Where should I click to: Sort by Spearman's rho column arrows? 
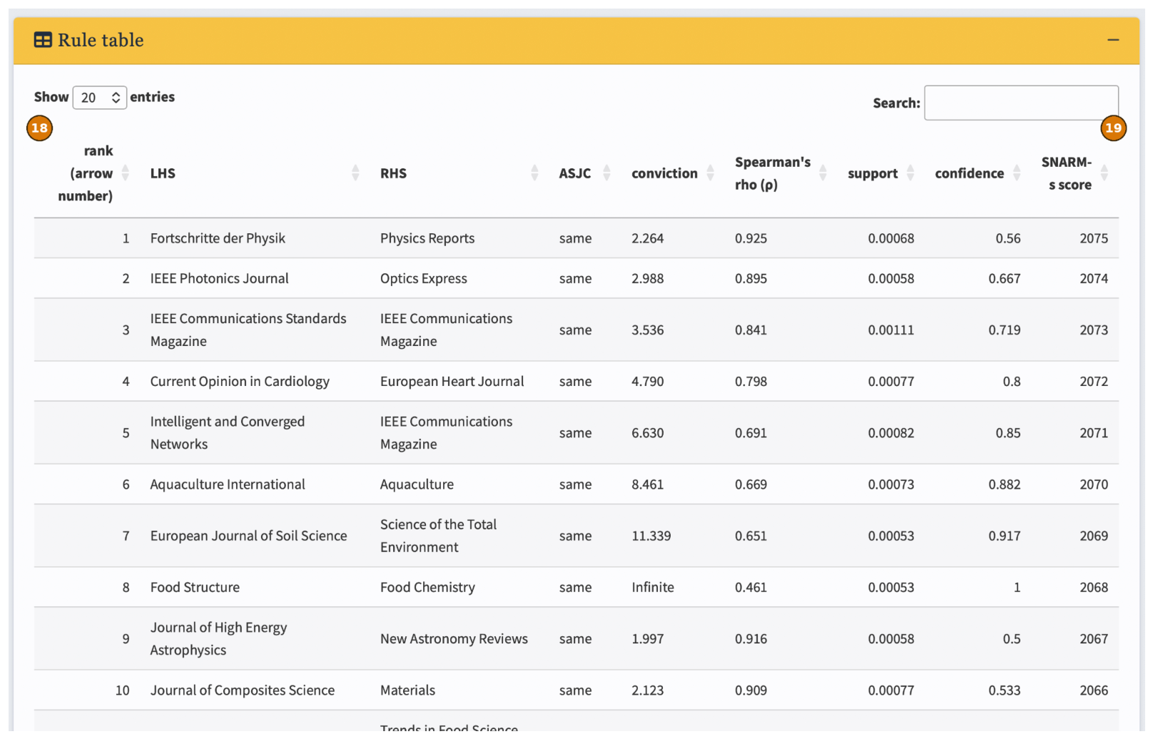[x=823, y=173]
